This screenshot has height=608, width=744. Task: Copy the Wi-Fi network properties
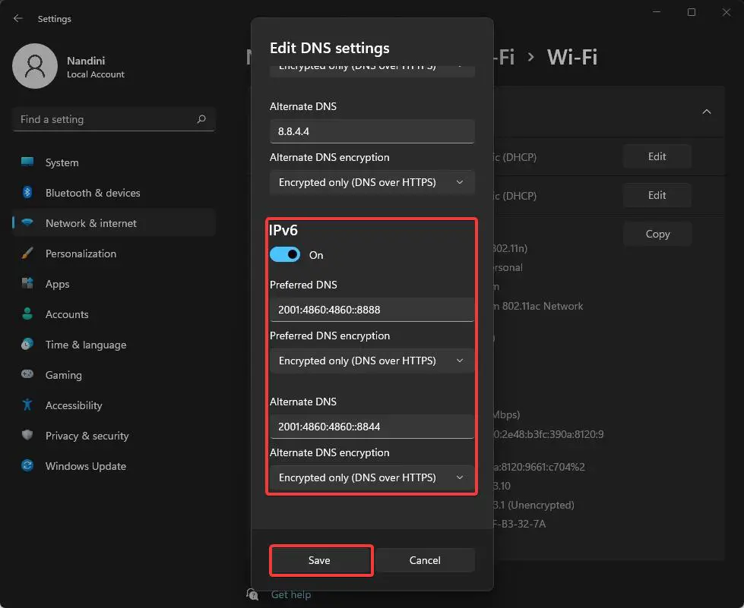coord(657,234)
